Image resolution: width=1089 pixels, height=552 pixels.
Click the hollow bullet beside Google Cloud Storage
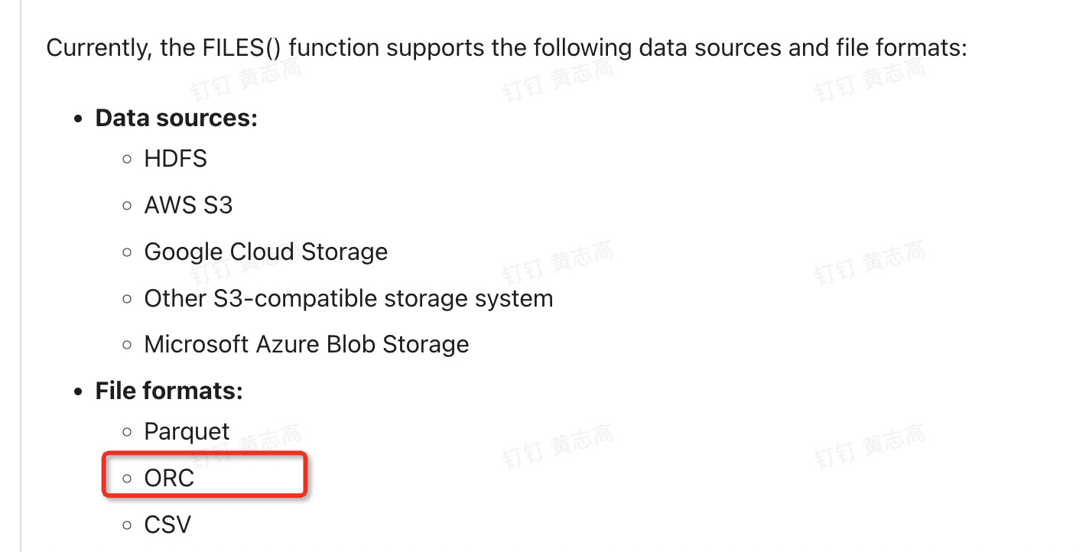127,252
